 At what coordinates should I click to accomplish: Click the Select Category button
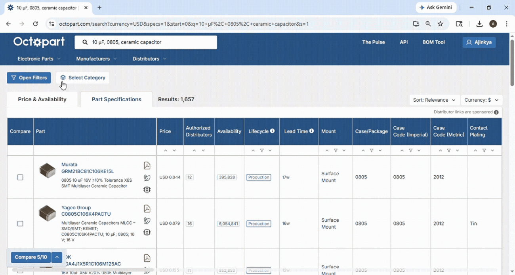(x=83, y=78)
